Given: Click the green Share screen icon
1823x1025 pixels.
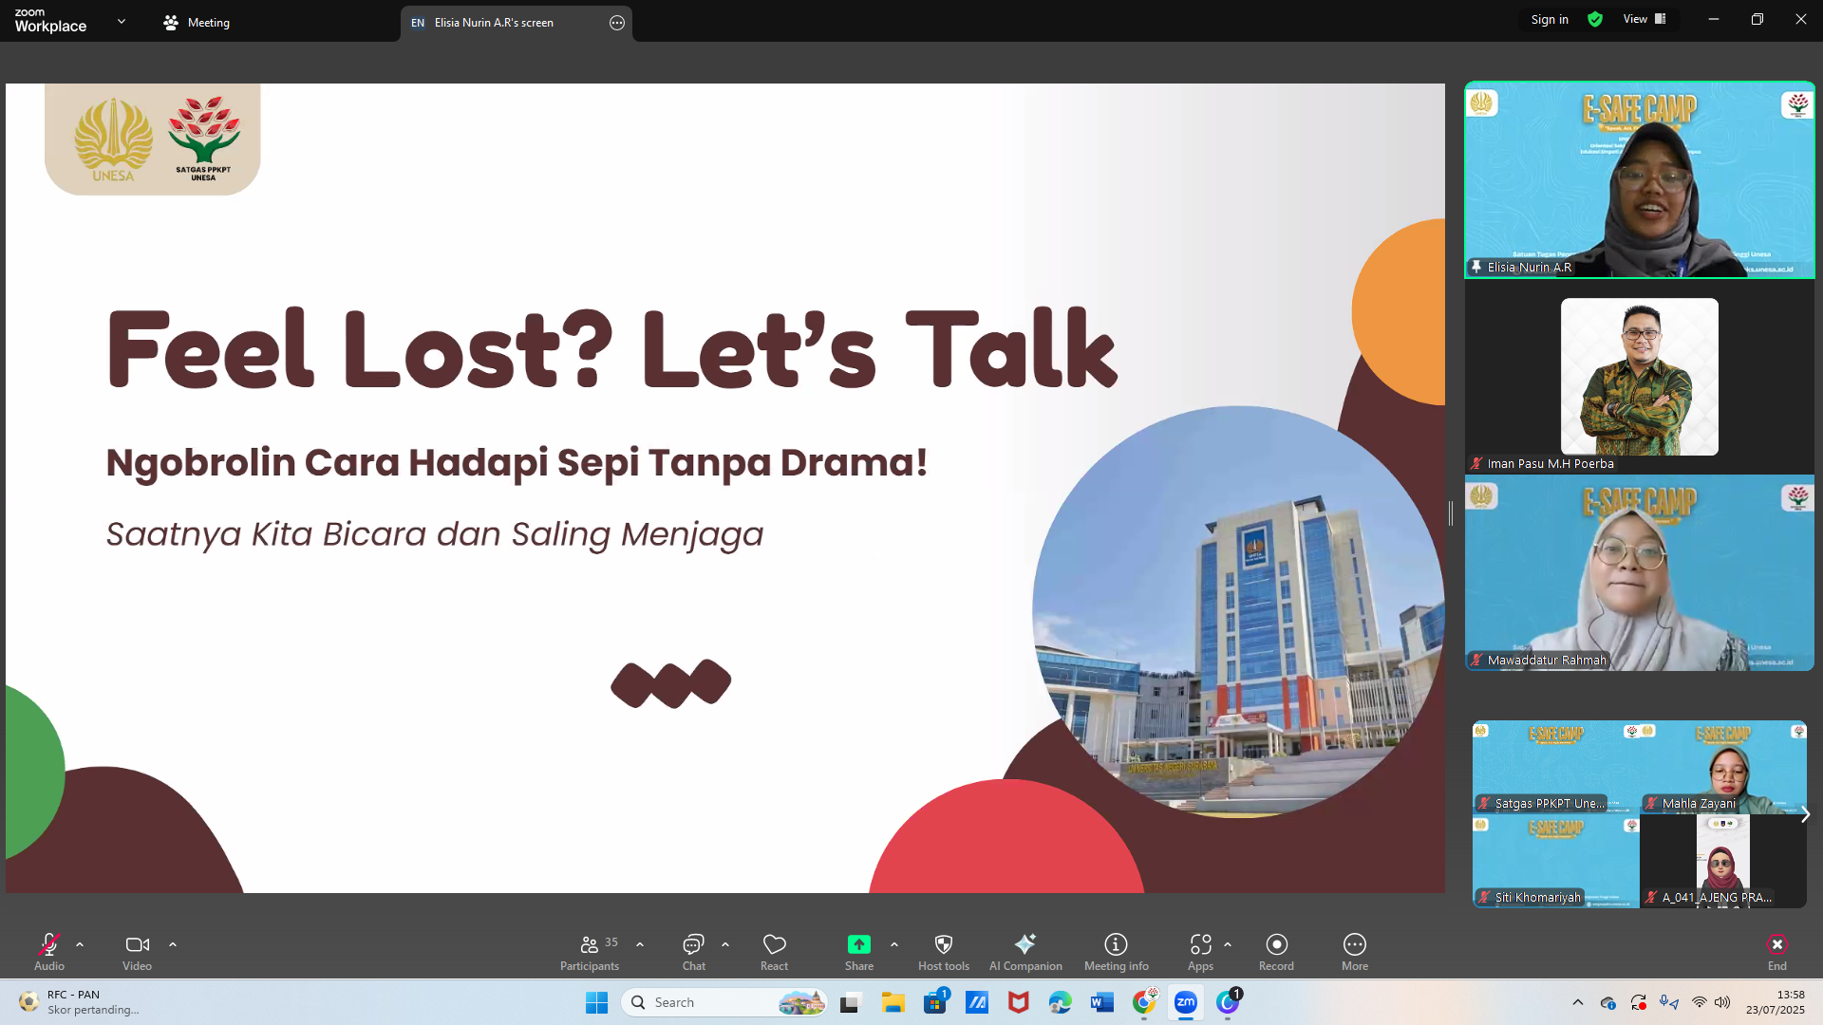Looking at the screenshot, I should coord(858,945).
